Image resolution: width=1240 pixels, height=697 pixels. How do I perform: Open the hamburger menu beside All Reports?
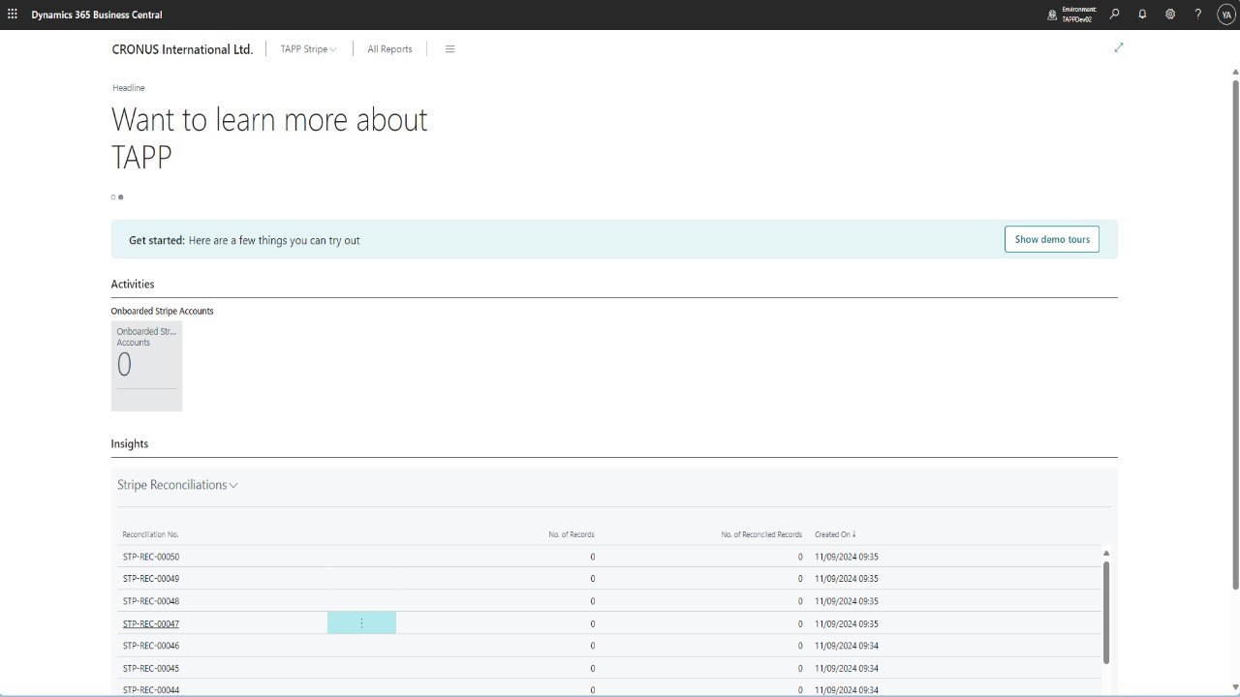449,49
